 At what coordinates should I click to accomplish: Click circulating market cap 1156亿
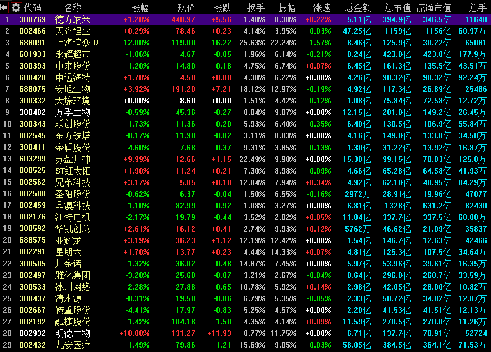(x=438, y=31)
